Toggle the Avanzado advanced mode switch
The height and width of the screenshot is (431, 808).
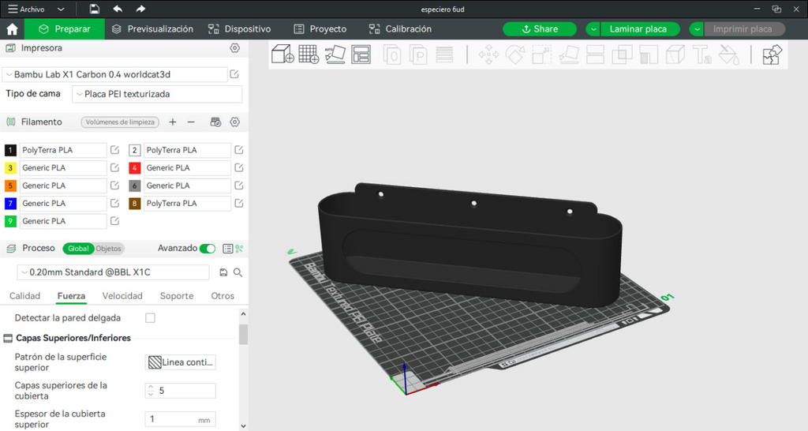208,249
